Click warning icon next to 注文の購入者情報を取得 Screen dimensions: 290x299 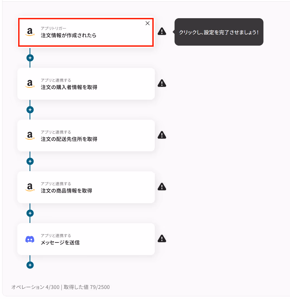pyautogui.click(x=162, y=83)
